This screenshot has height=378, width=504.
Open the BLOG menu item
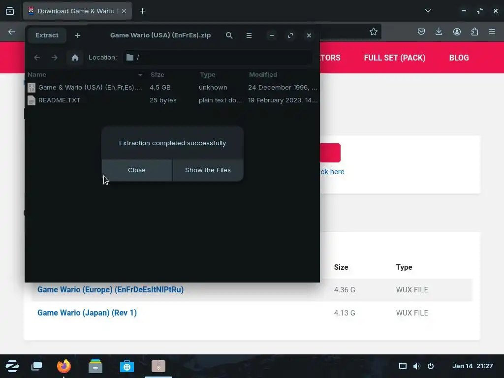click(x=459, y=58)
